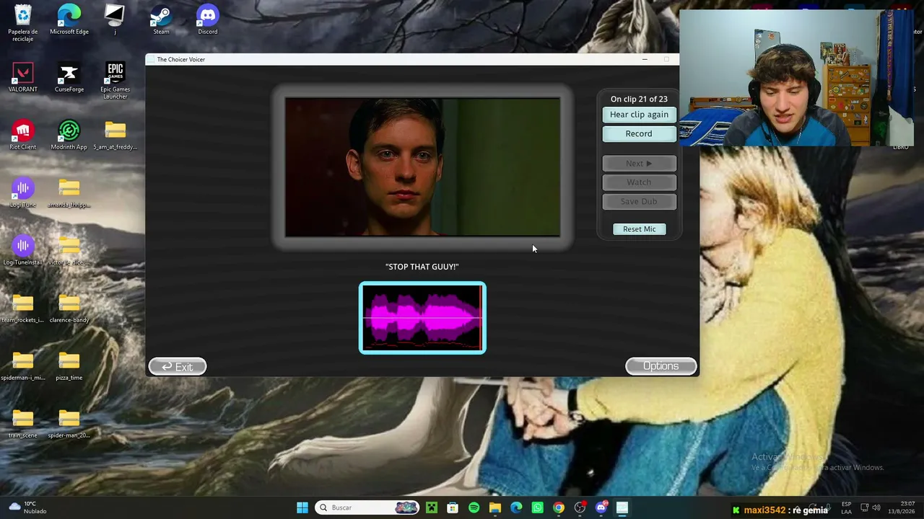Start recording with the Record button
This screenshot has width=924, height=519.
point(639,133)
